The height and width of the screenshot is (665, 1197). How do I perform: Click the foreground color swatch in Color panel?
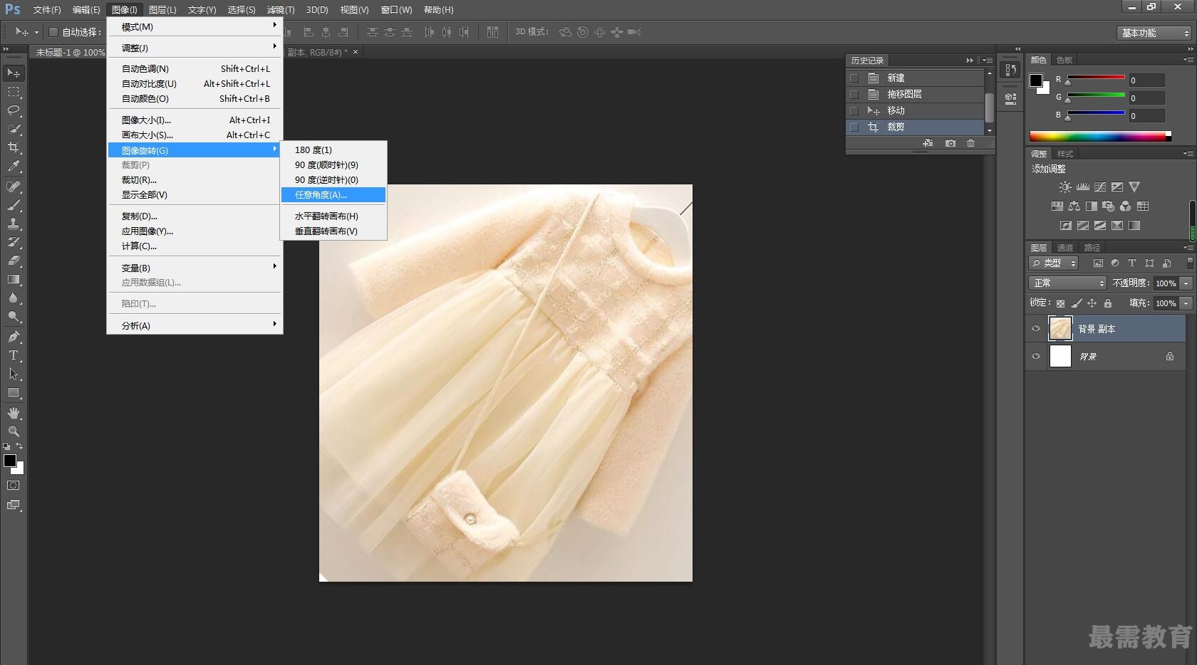click(1036, 80)
